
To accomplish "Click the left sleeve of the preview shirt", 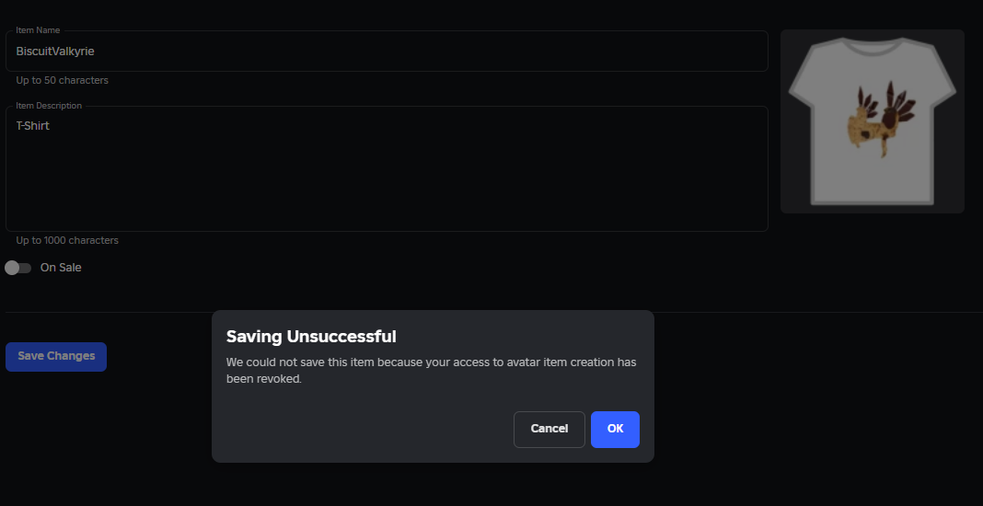I will [808, 78].
